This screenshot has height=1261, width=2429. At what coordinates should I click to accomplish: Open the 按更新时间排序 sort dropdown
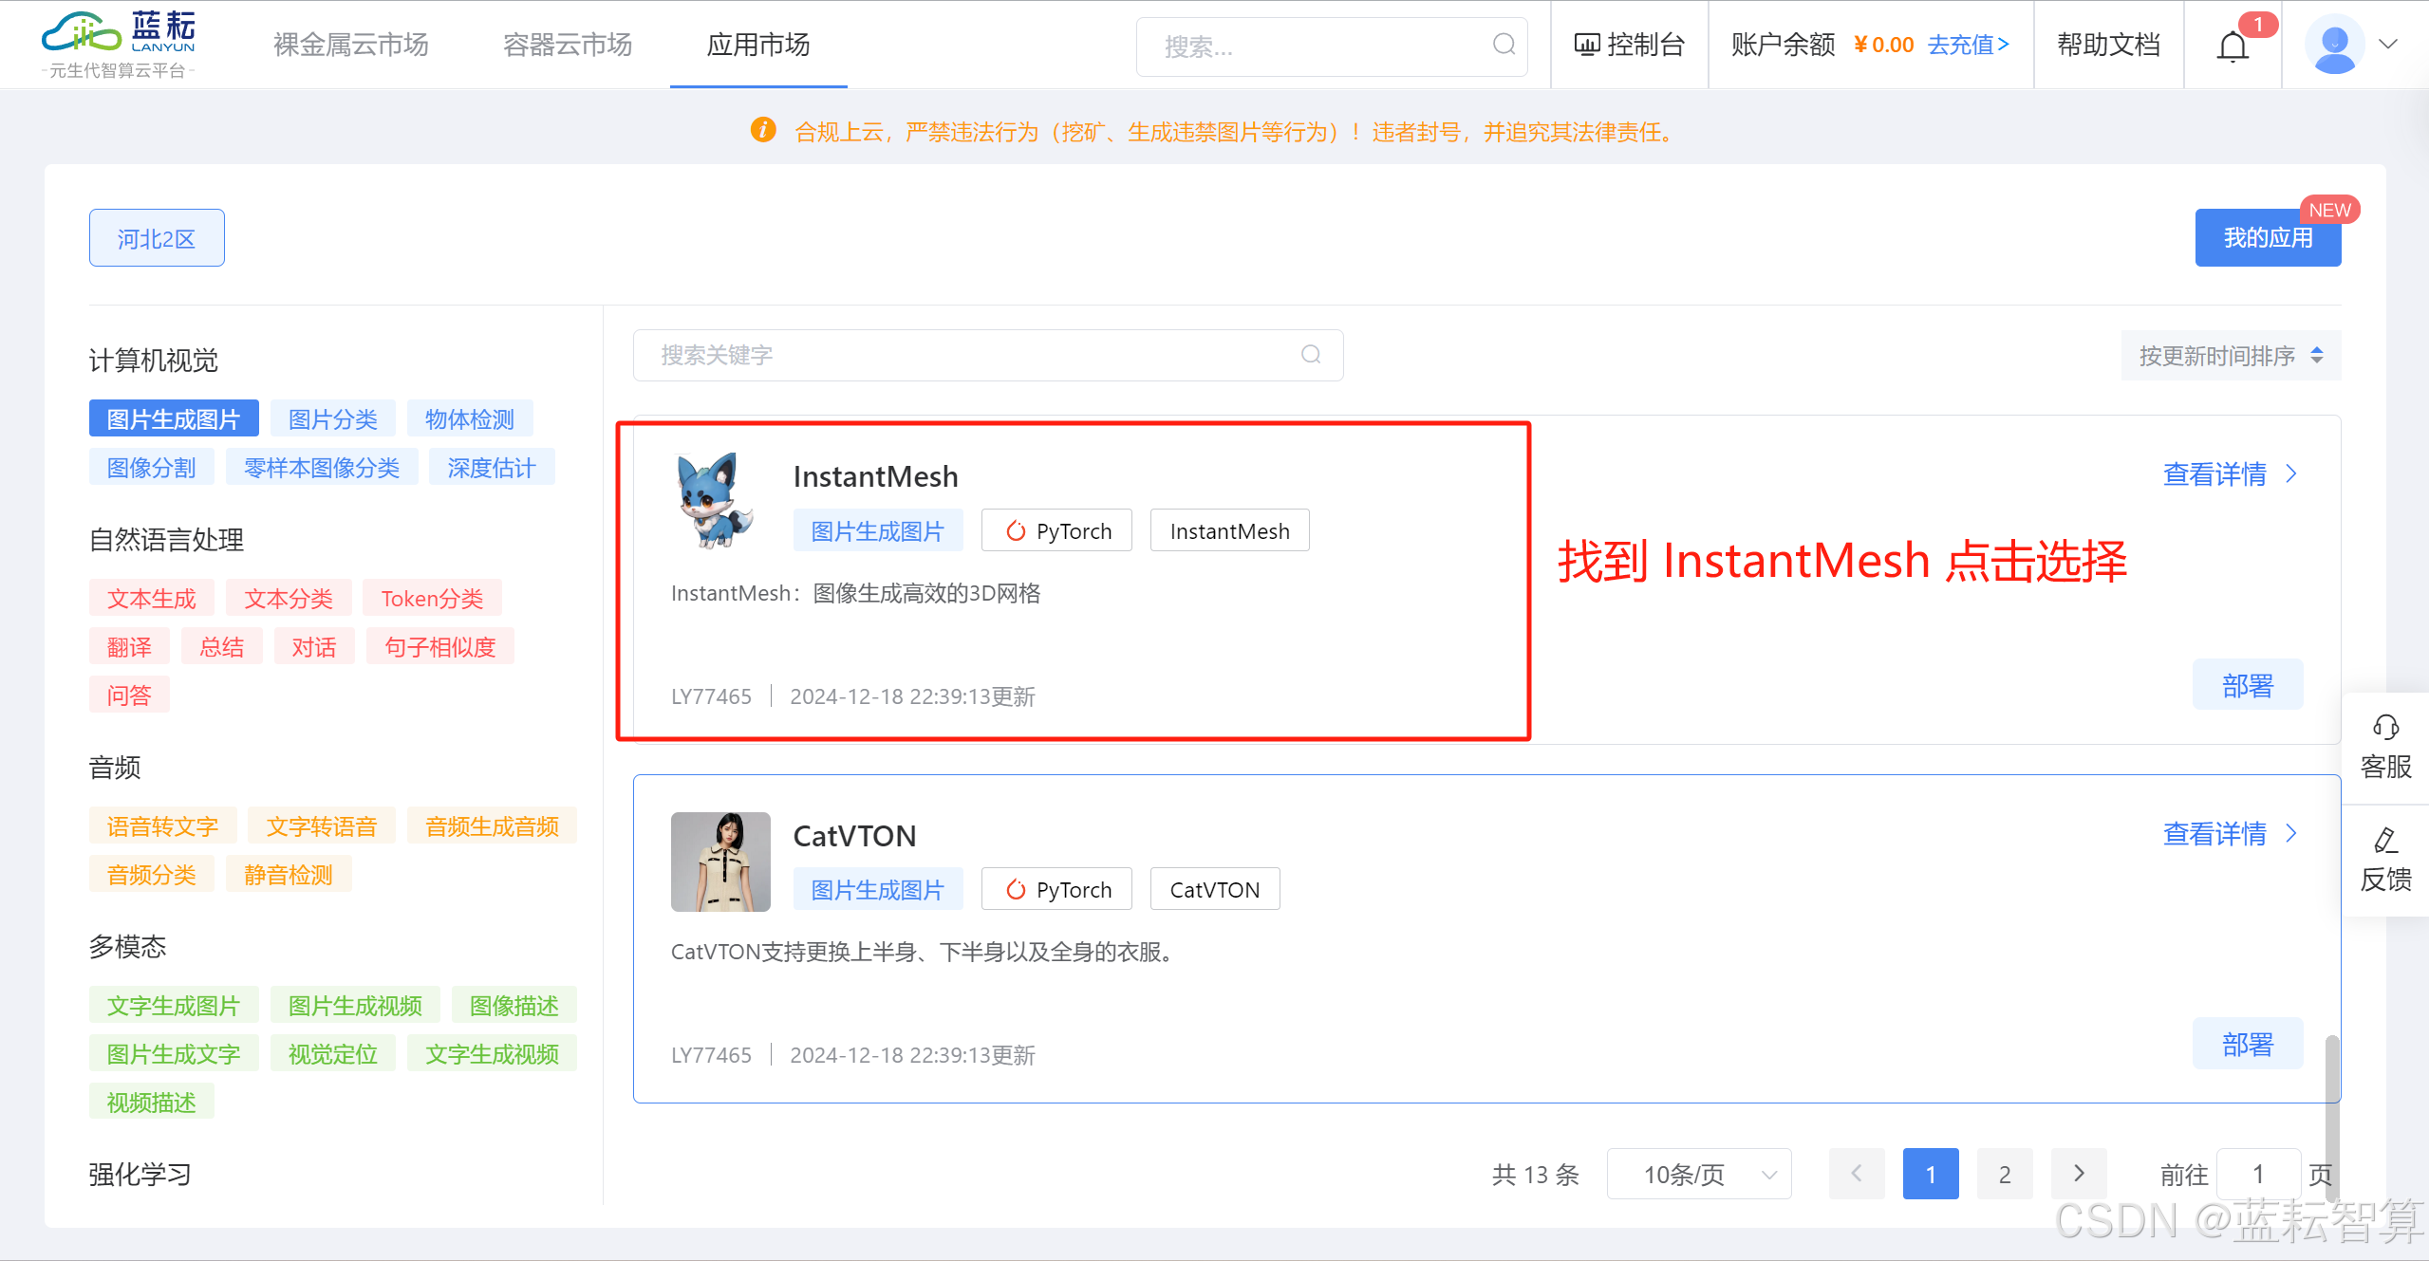click(x=2230, y=355)
